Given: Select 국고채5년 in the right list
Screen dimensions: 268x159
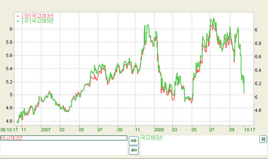Looking at the screenshot, I should tap(152, 138).
